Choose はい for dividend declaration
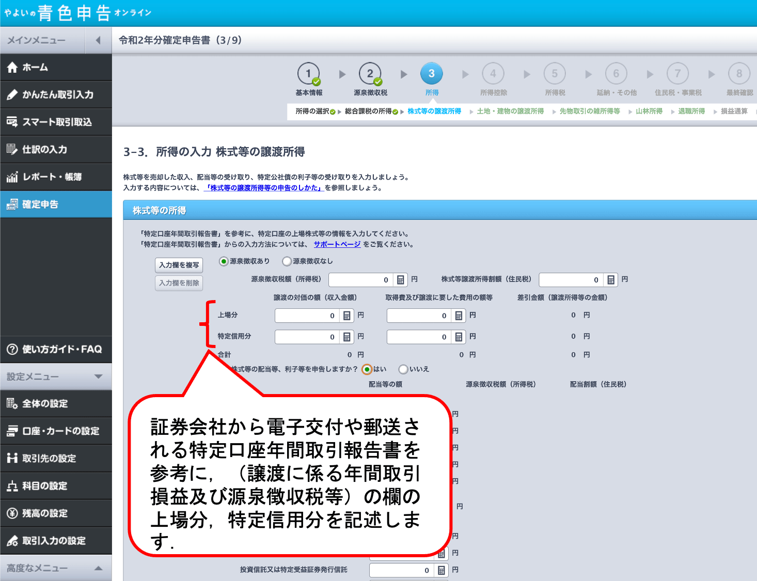This screenshot has width=757, height=581. 367,369
